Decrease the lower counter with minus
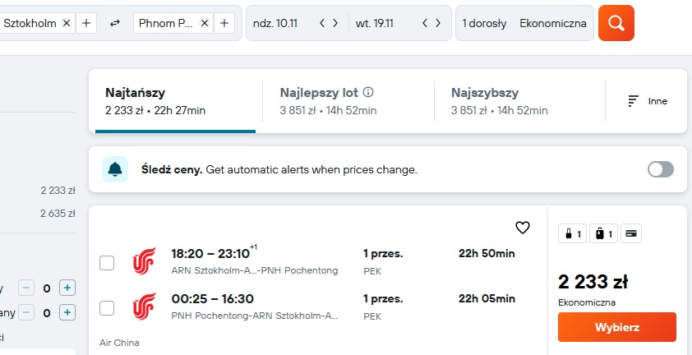This screenshot has width=692, height=355. pos(26,313)
